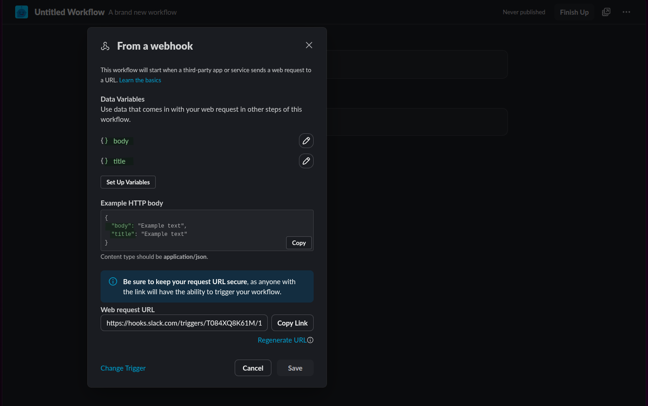Select the title data variable chip

(120, 161)
